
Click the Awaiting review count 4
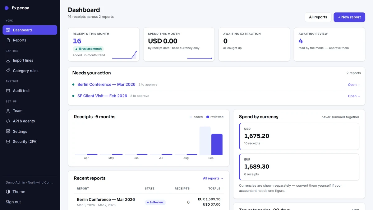point(301,41)
